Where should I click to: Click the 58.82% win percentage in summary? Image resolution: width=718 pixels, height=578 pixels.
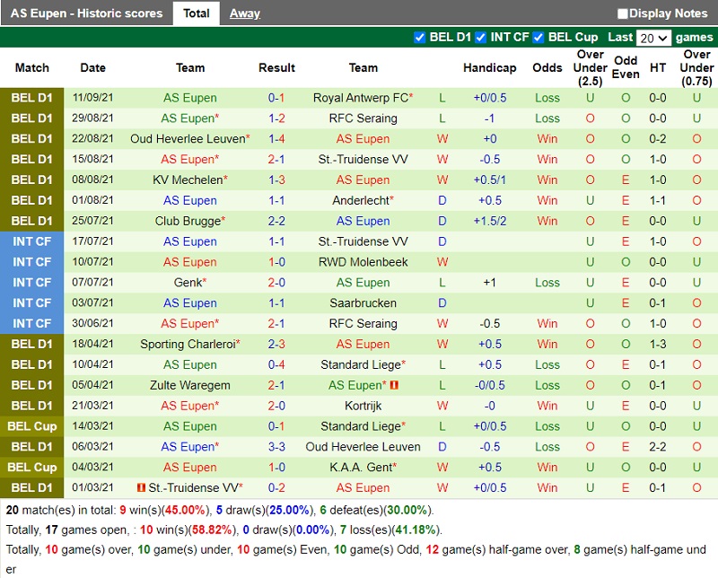[x=212, y=530]
